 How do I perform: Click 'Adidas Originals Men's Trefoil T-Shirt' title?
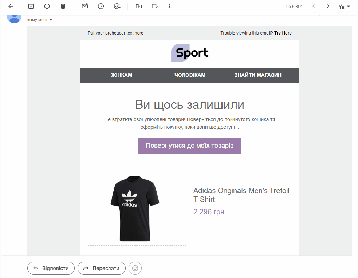[241, 195]
